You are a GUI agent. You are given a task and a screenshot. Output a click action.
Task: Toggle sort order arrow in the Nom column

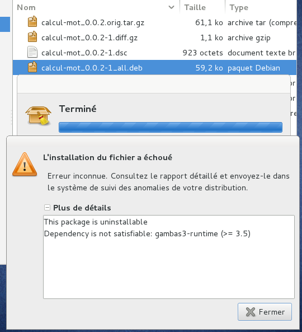(x=171, y=7)
